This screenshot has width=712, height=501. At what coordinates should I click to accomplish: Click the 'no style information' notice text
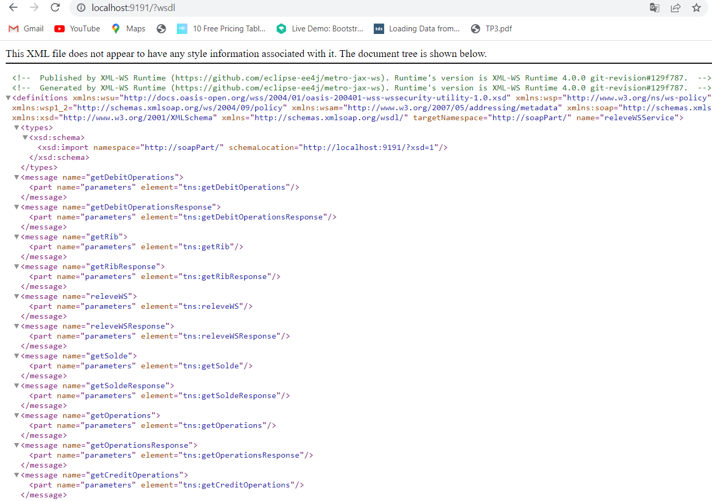tap(246, 54)
